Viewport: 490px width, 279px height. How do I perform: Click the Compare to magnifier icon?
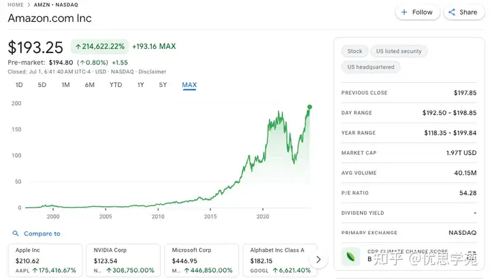15,233
